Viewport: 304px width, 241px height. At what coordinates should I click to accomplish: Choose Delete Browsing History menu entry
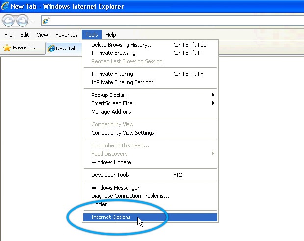[150, 45]
